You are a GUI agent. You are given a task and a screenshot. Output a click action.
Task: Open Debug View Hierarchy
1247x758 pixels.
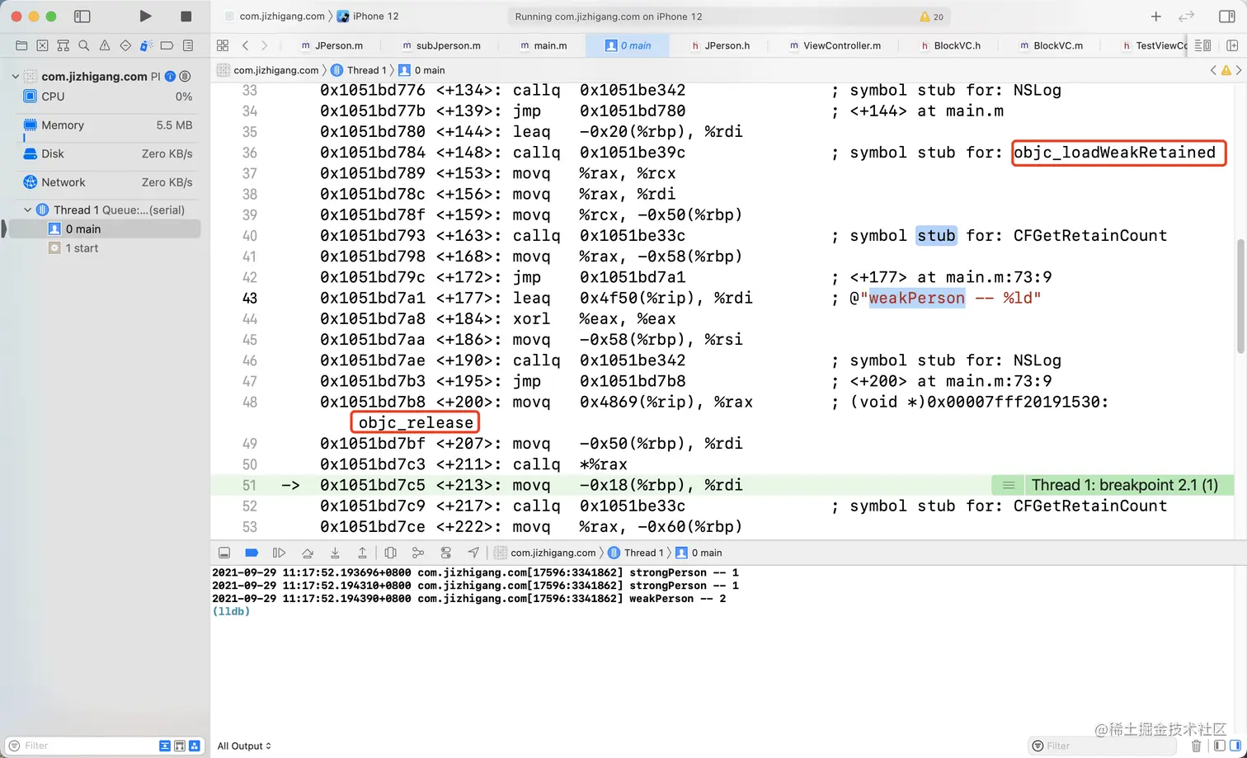[391, 553]
